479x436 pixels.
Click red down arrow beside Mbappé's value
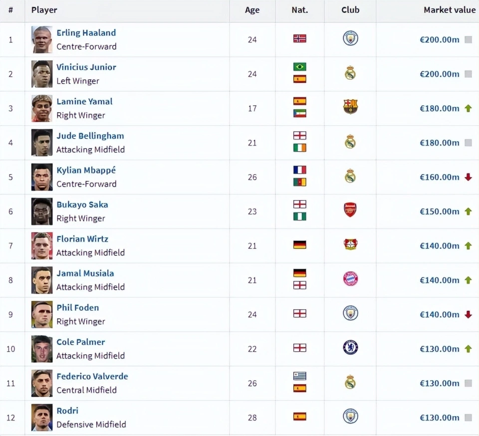[468, 177]
